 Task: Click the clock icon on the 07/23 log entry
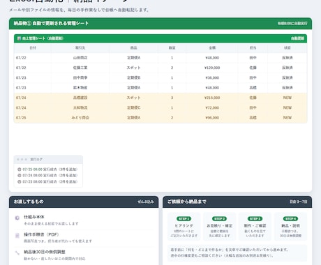[x=20, y=181]
